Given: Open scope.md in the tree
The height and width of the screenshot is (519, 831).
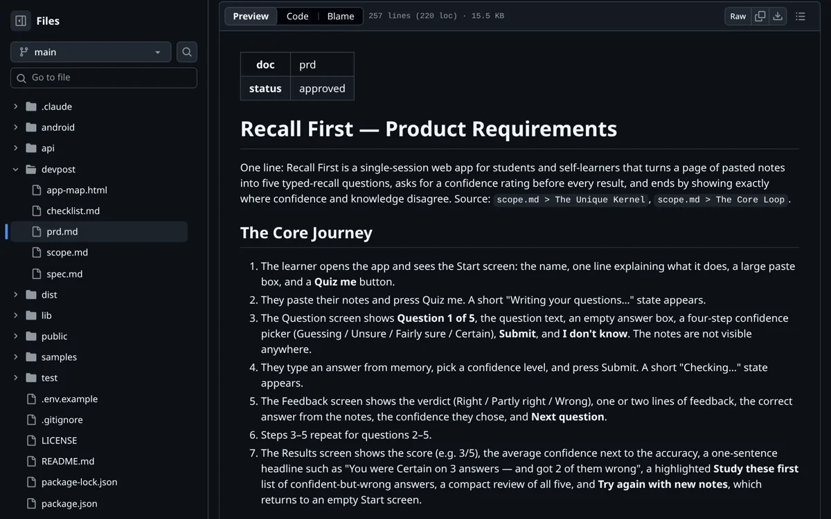Looking at the screenshot, I should coord(67,253).
